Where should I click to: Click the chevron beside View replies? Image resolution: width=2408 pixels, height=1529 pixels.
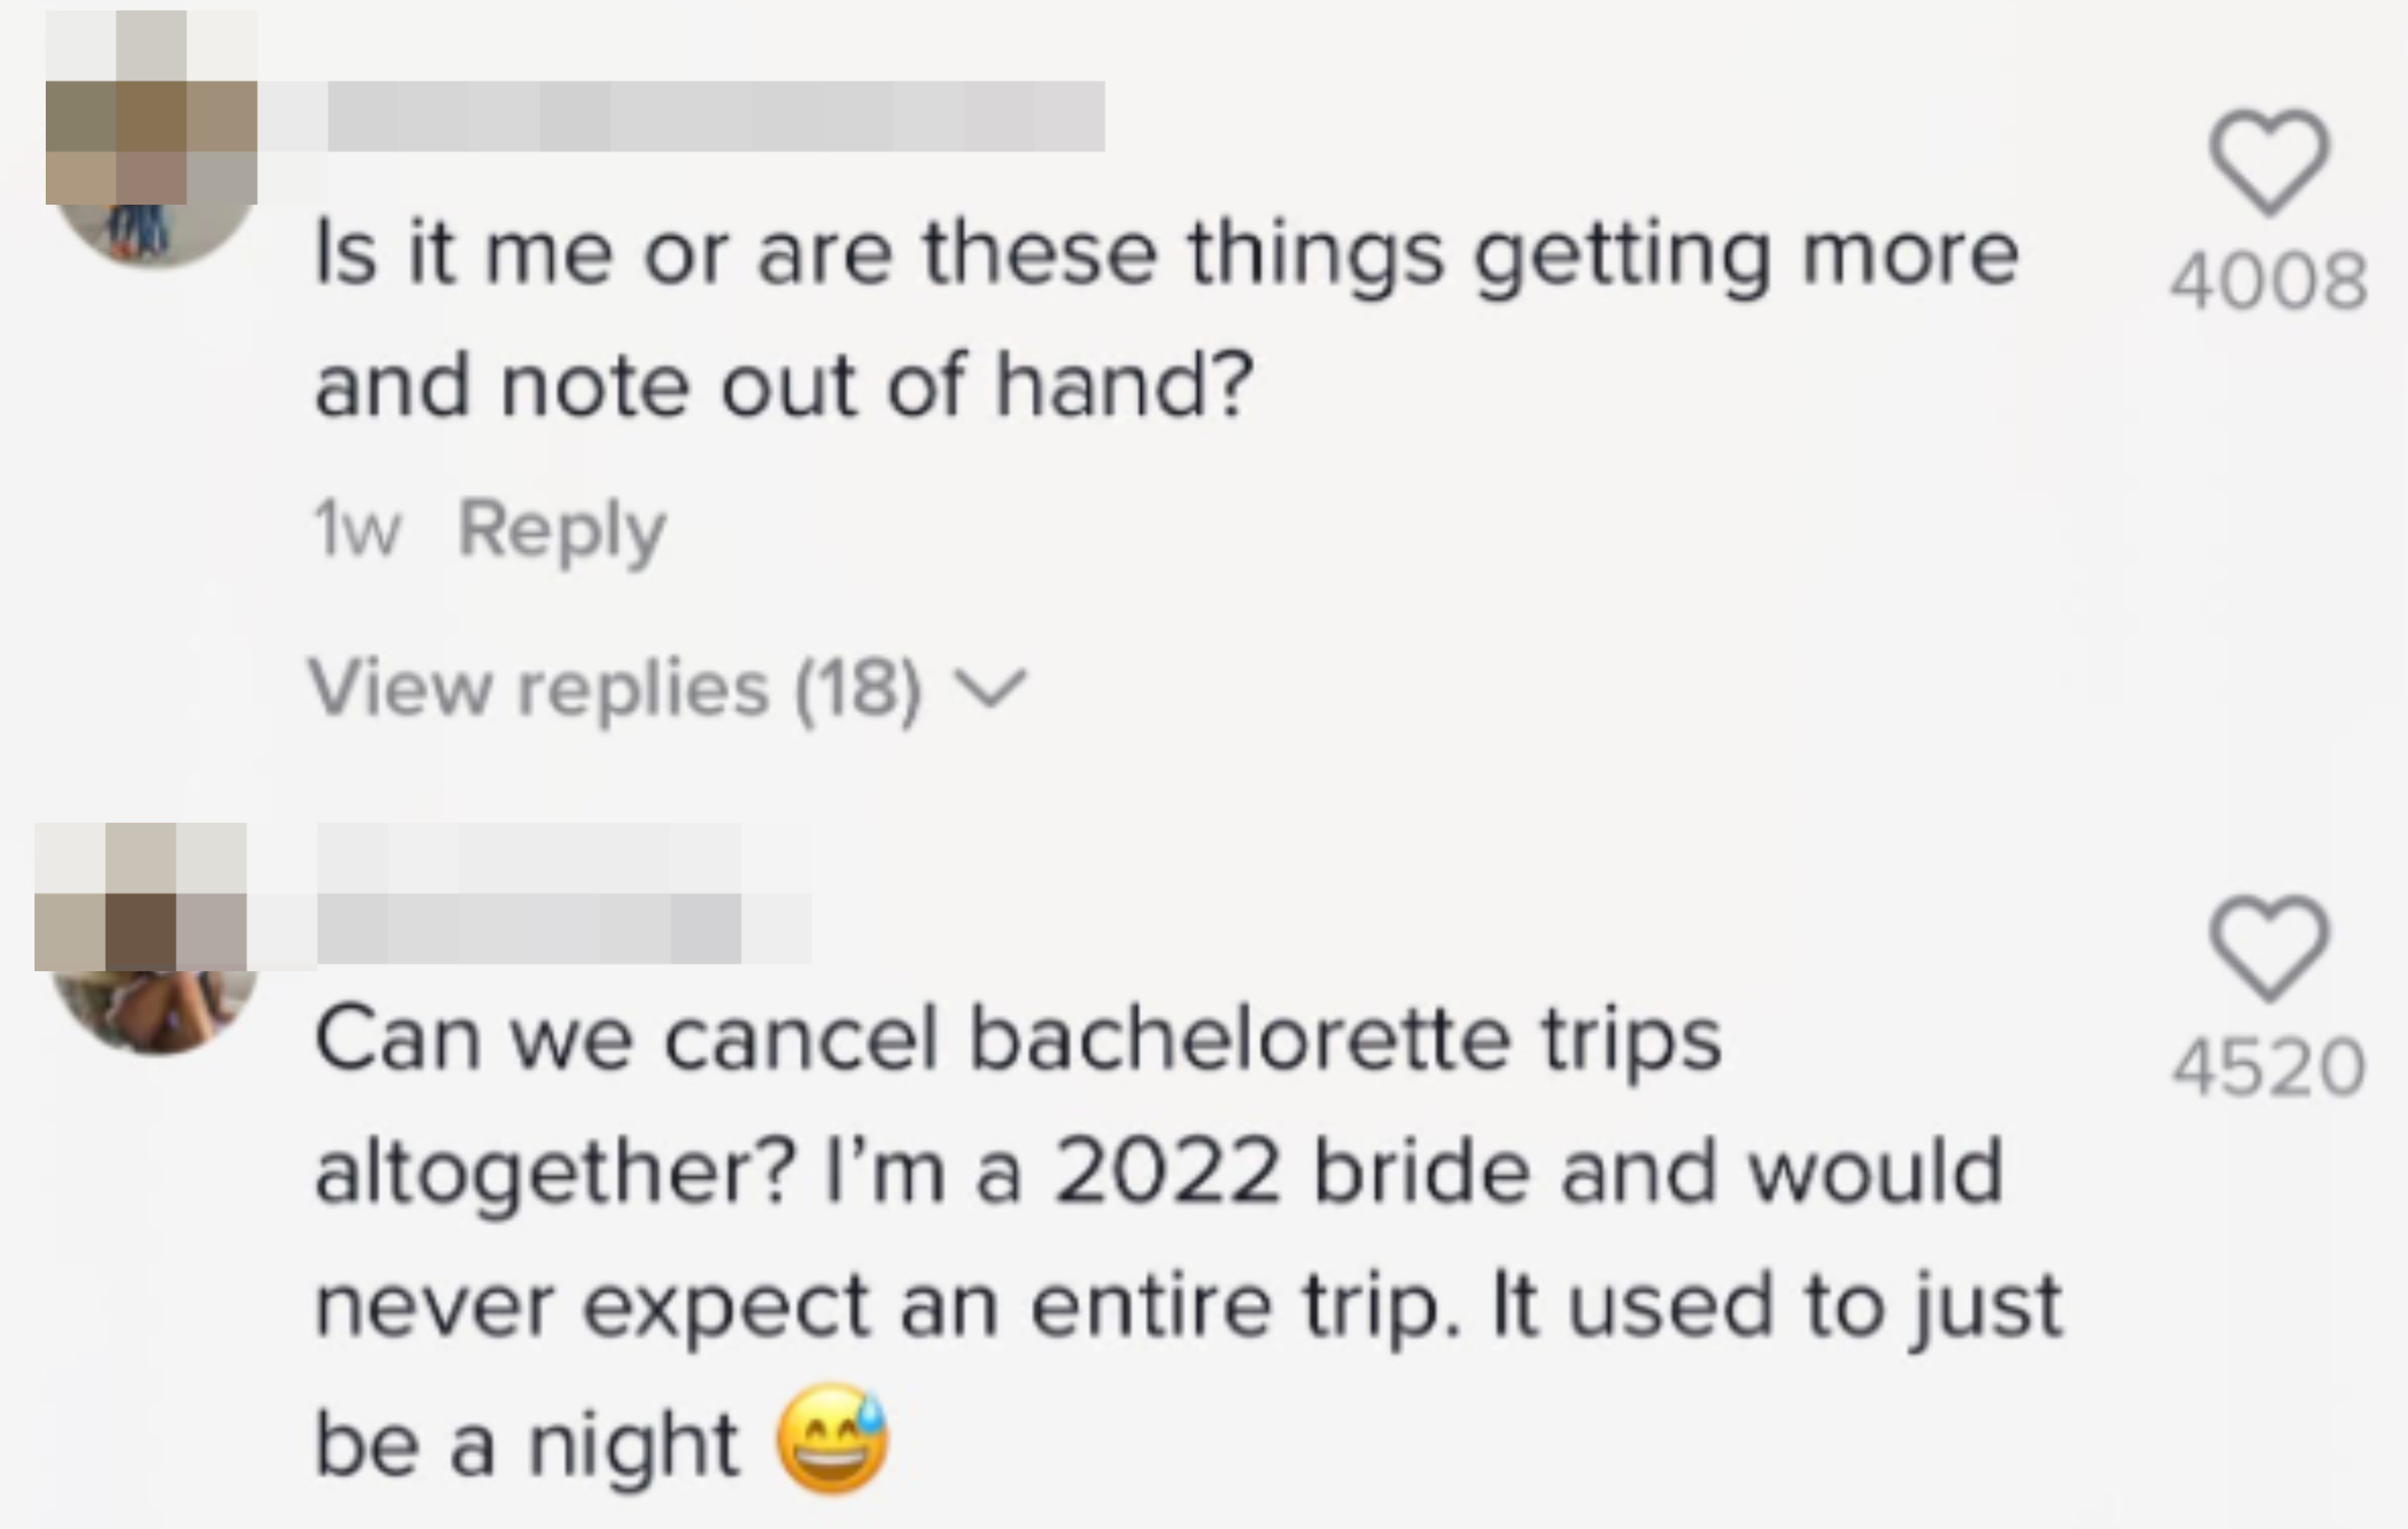coord(990,689)
